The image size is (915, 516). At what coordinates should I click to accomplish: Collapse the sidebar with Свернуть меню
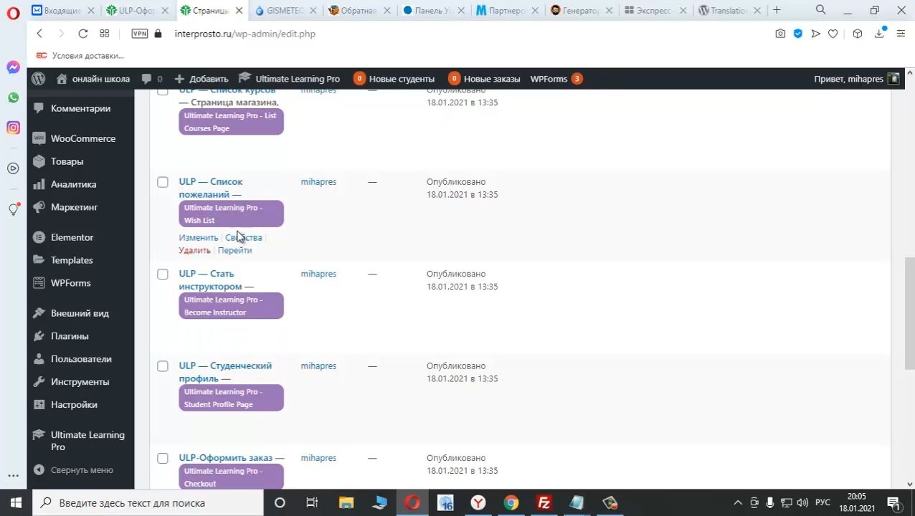pyautogui.click(x=80, y=470)
